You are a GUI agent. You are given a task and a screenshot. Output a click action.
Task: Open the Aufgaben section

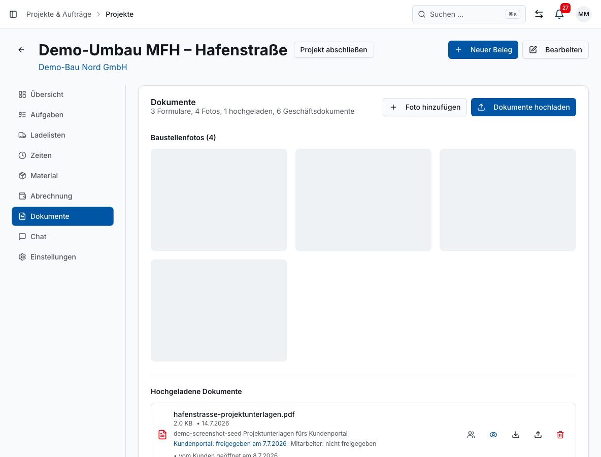62,115
